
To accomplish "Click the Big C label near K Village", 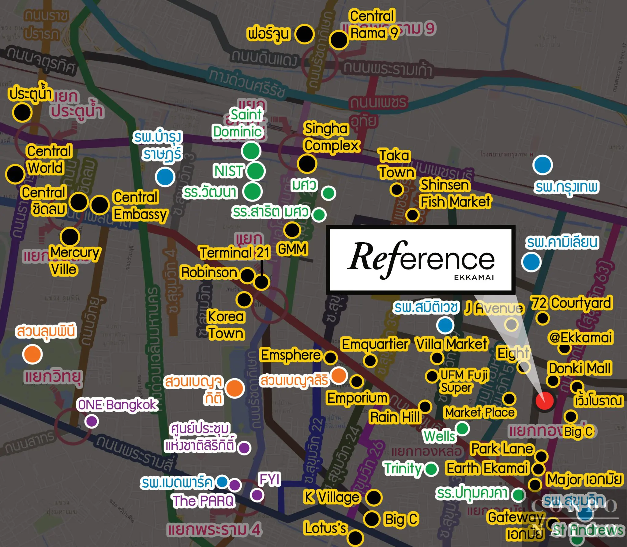I will tap(401, 520).
